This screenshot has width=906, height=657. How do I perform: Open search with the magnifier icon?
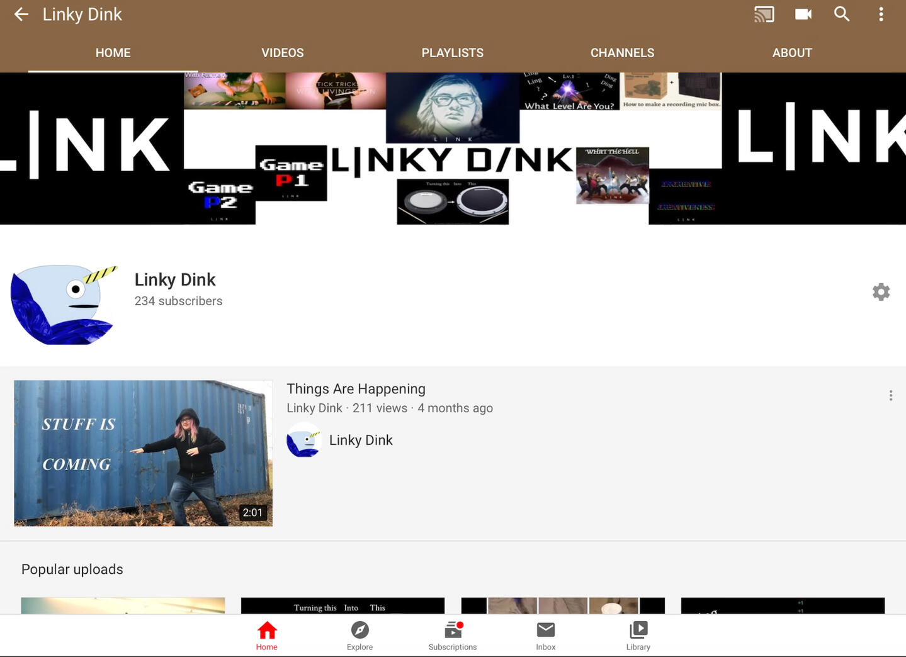[x=842, y=14]
